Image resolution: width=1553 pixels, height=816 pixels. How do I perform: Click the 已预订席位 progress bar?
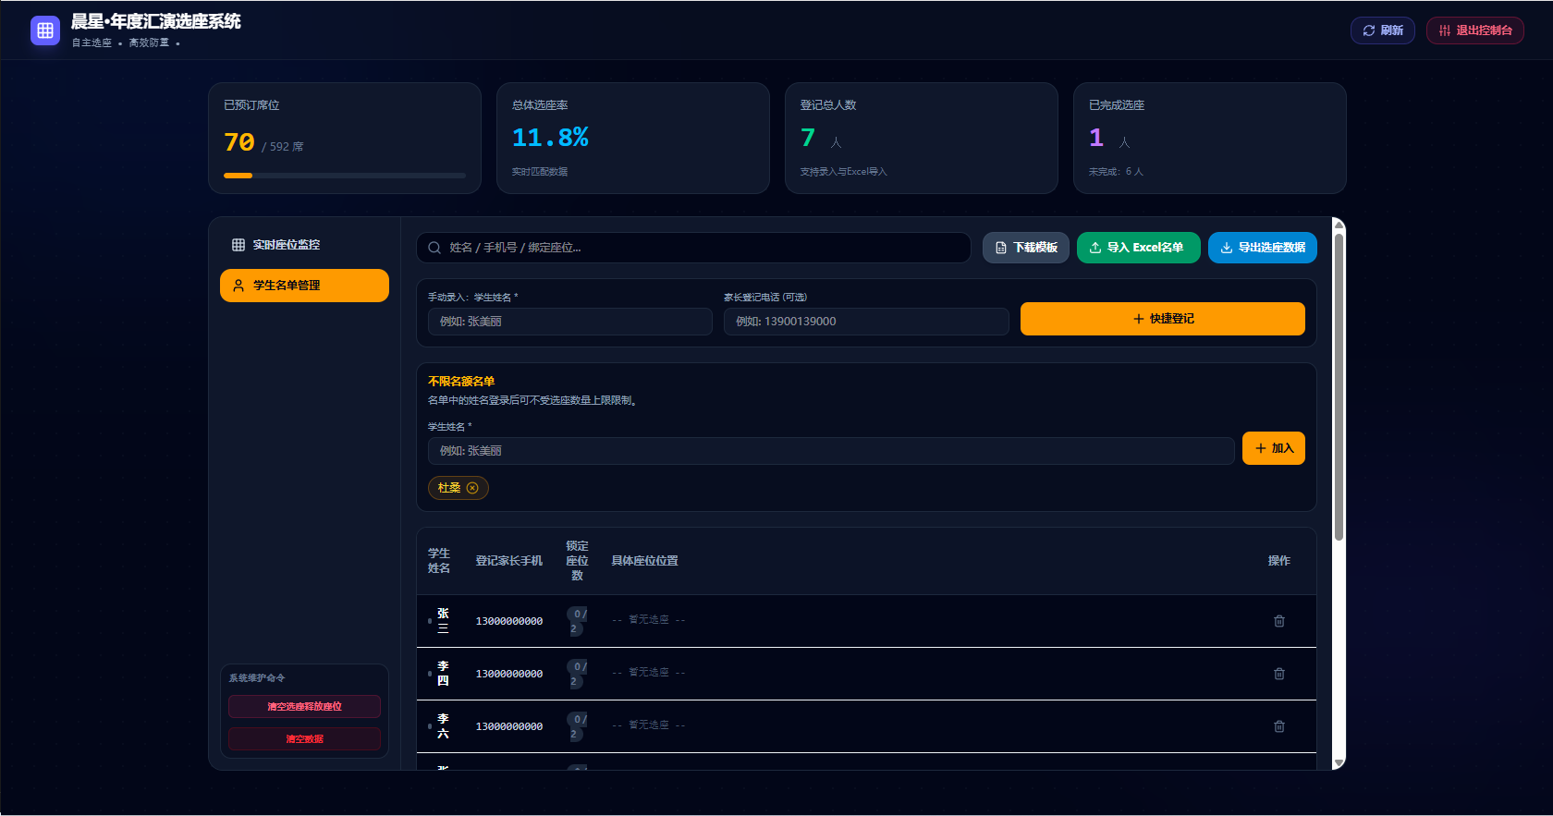(x=345, y=176)
